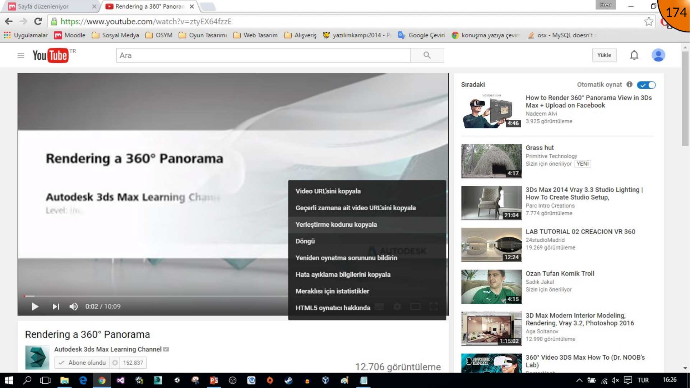
Task: Open Moodle bookmark
Action: (x=70, y=35)
